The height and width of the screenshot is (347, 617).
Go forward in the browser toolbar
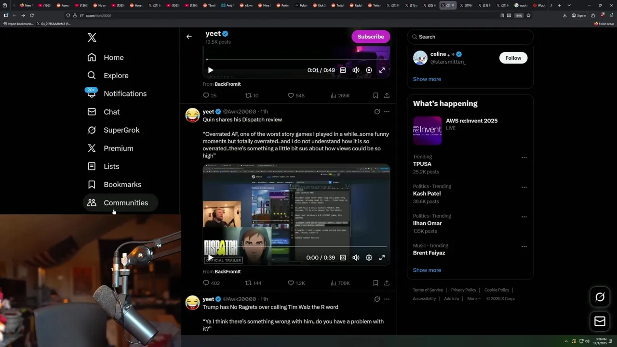(x=23, y=15)
